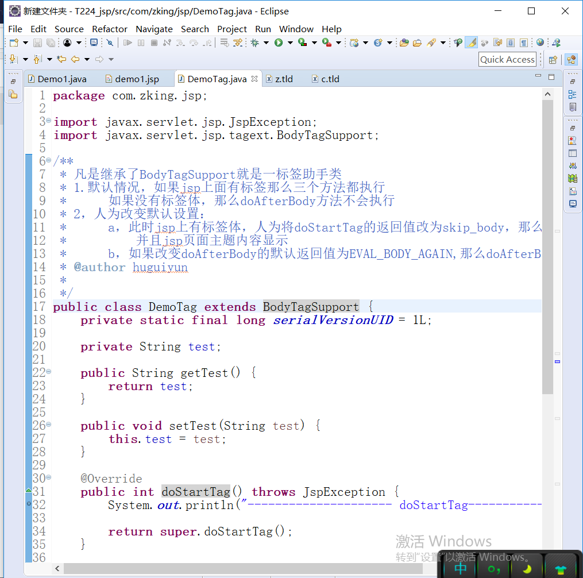583x578 pixels.
Task: Toggle the IME punctuation mode icon
Action: click(x=494, y=569)
